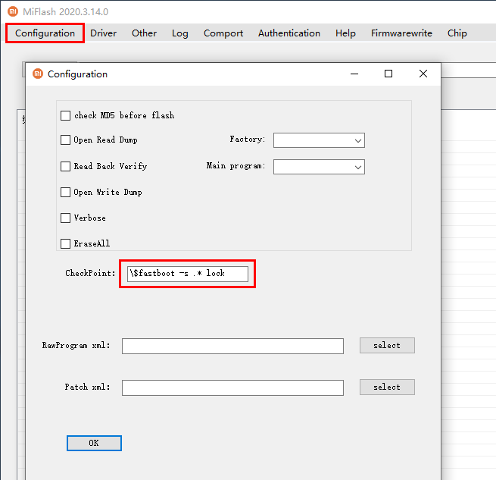
Task: Focus the RawProgram xml path field
Action: (232, 346)
